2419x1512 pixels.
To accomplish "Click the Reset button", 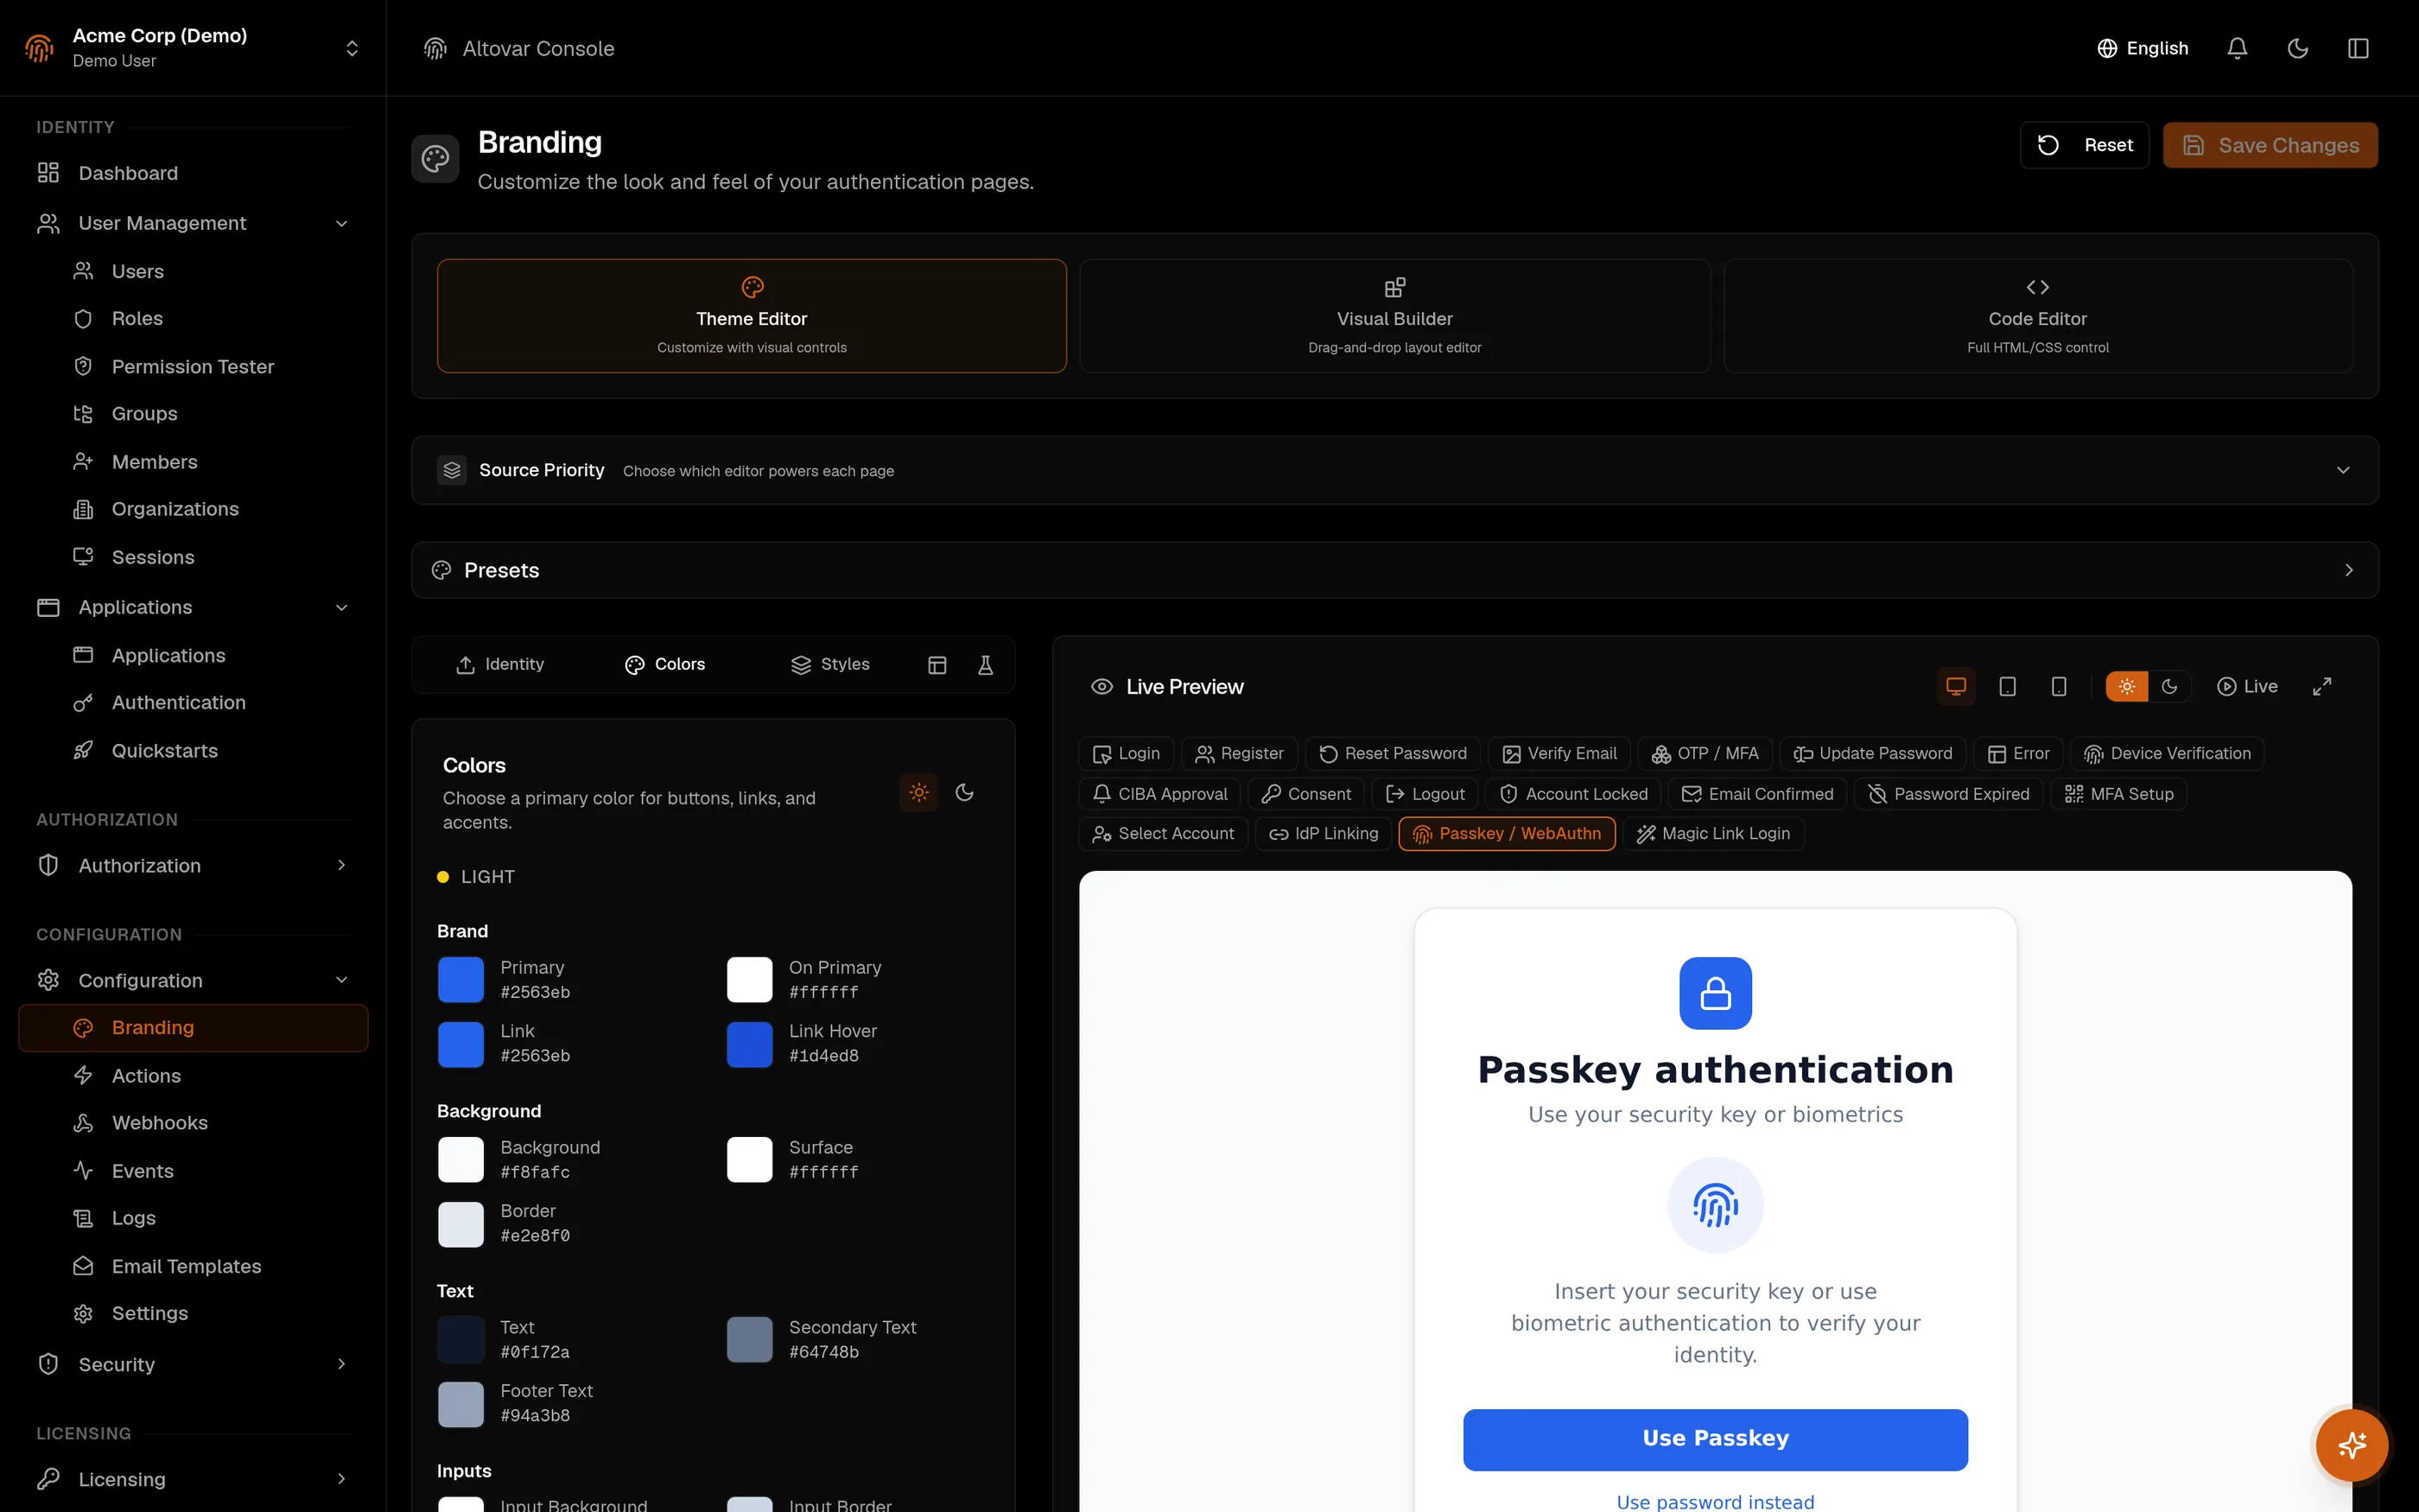I will 2084,145.
